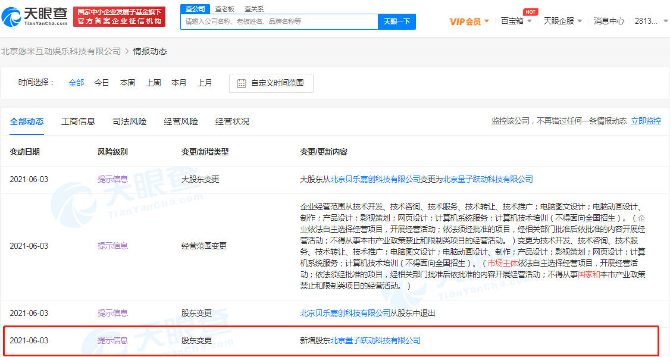Screen dimensions: 670x357
Task: Click the 天眼一下 search button
Action: [397, 21]
